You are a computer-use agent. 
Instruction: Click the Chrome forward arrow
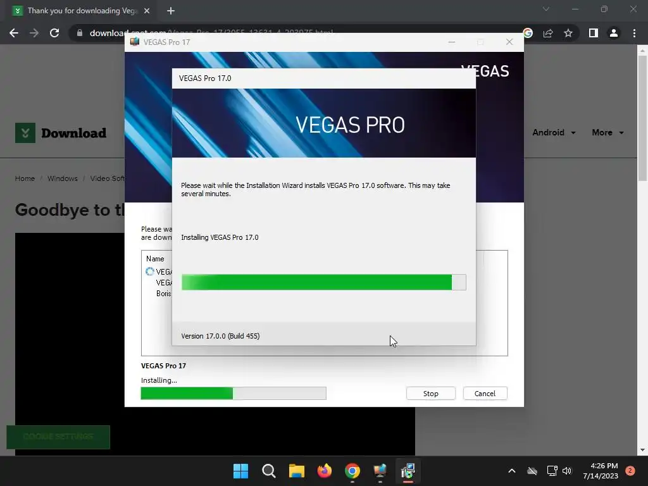click(x=34, y=33)
